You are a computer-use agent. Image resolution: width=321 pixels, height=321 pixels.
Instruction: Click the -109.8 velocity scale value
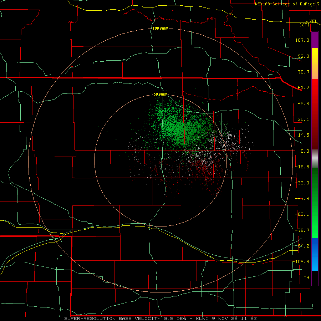click(x=302, y=262)
